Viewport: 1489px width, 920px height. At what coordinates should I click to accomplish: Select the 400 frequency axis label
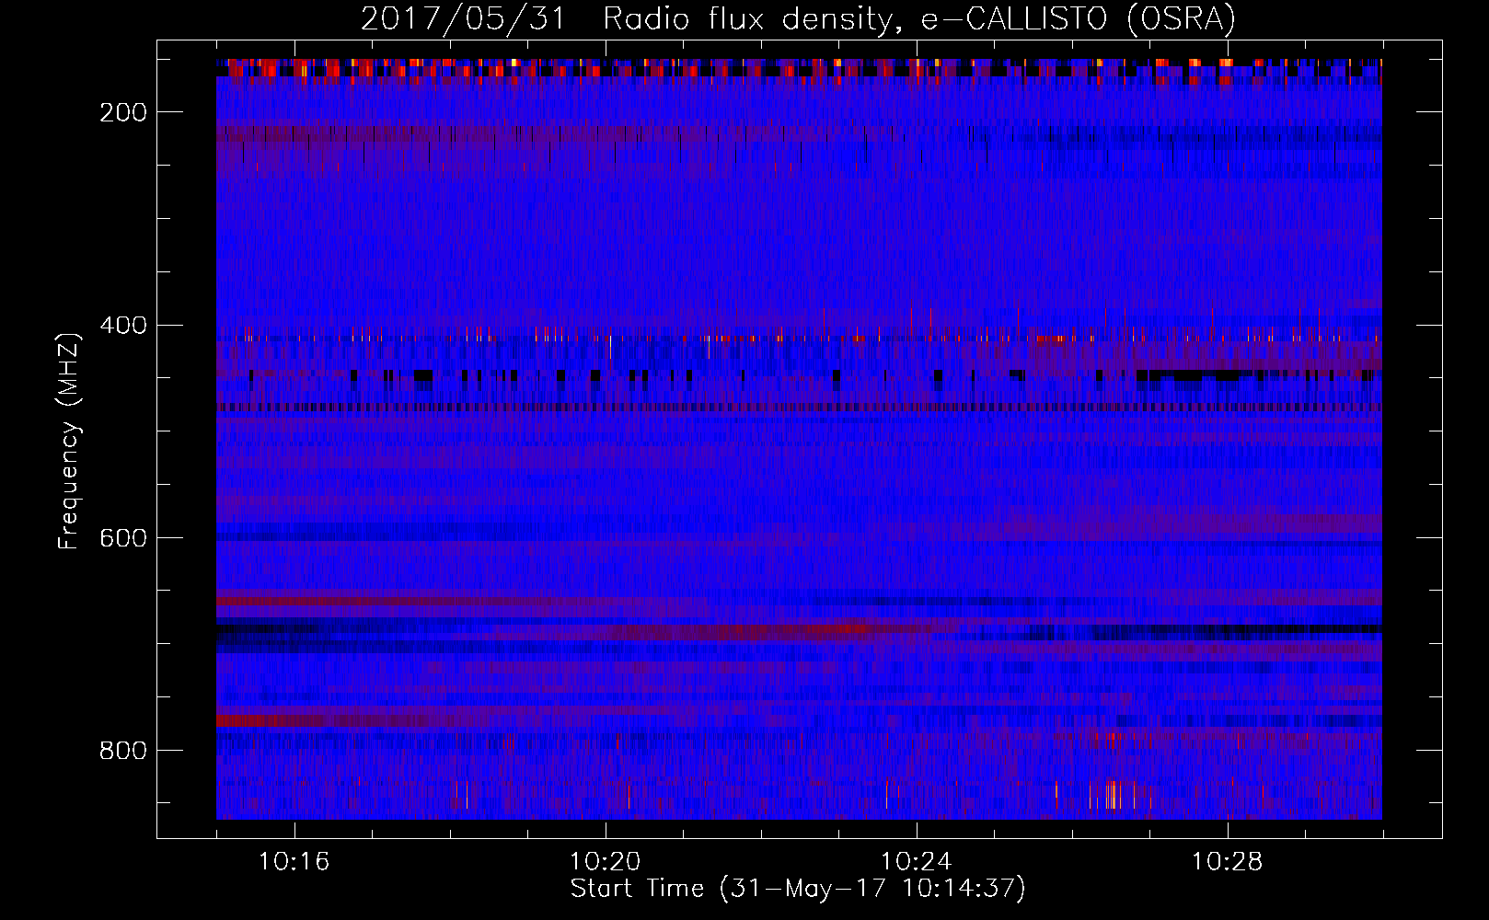click(x=123, y=326)
